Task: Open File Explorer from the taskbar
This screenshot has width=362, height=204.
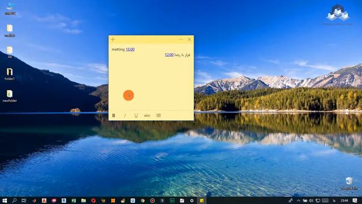Action: [84, 201]
